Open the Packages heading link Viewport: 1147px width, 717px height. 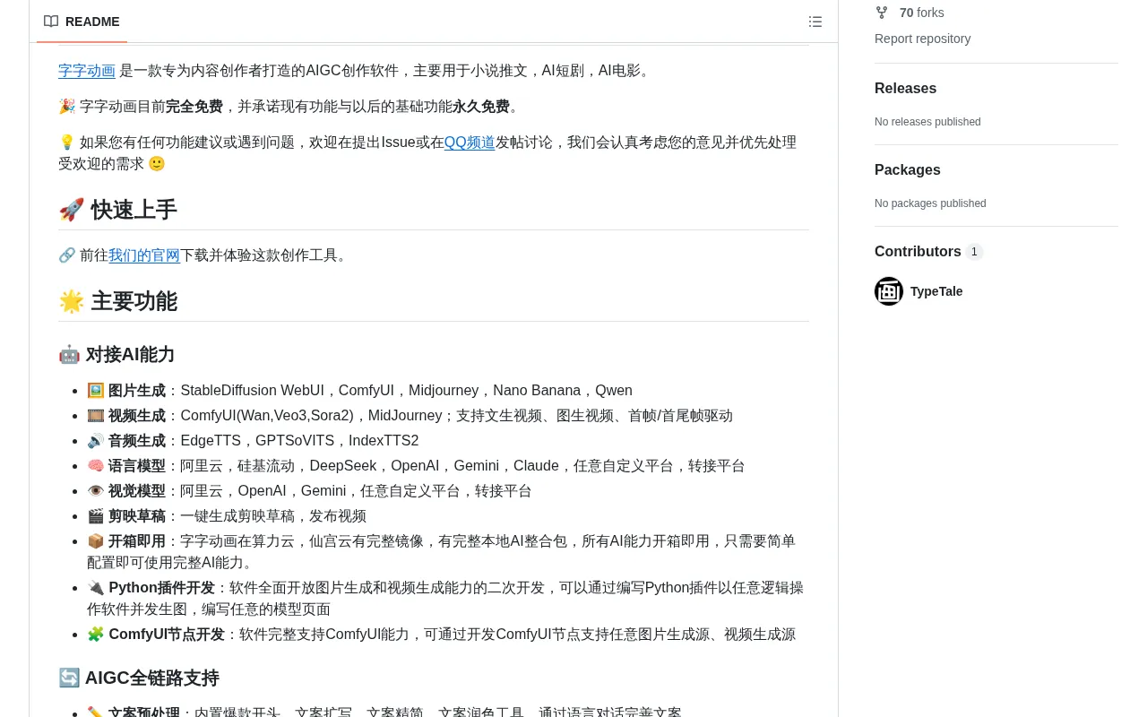[x=908, y=169]
